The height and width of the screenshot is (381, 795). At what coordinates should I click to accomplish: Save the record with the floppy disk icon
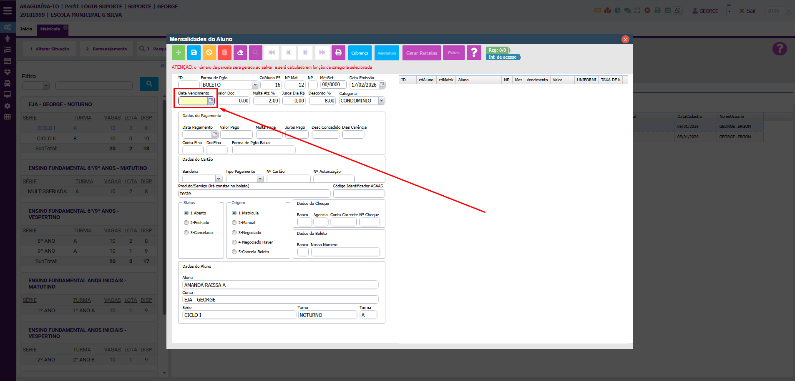194,53
